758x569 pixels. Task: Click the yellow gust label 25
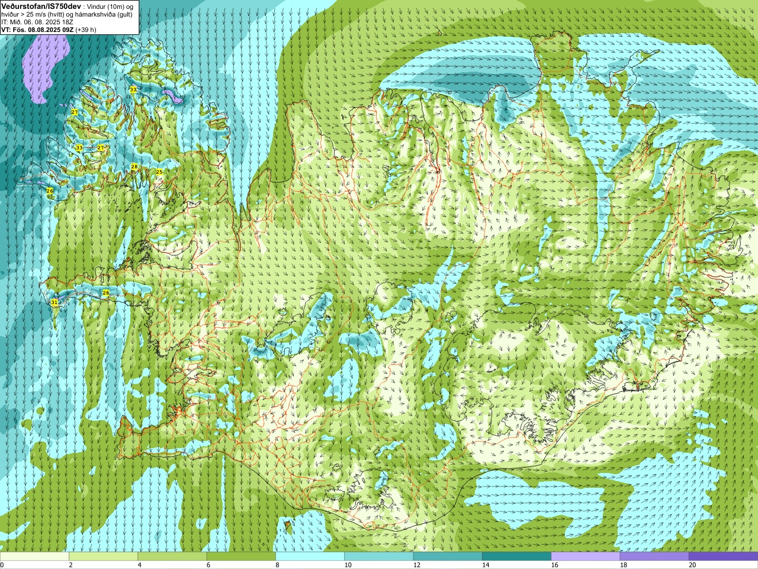pyautogui.click(x=159, y=171)
